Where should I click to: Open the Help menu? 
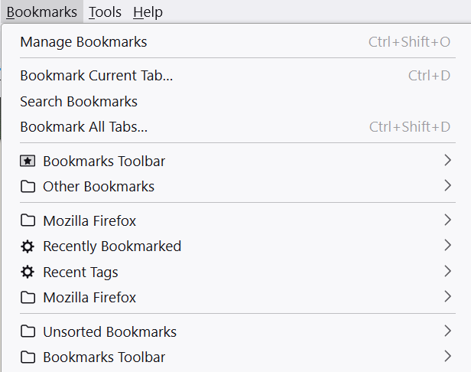coord(148,12)
